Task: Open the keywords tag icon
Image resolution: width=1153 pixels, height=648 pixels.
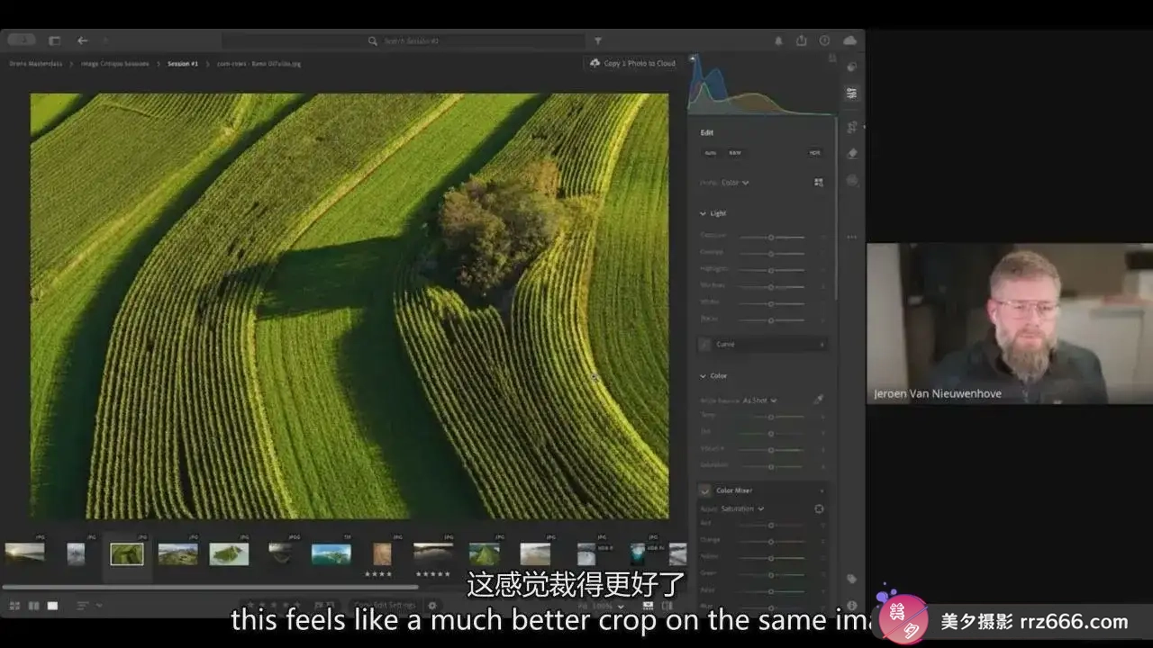Action: pyautogui.click(x=851, y=579)
